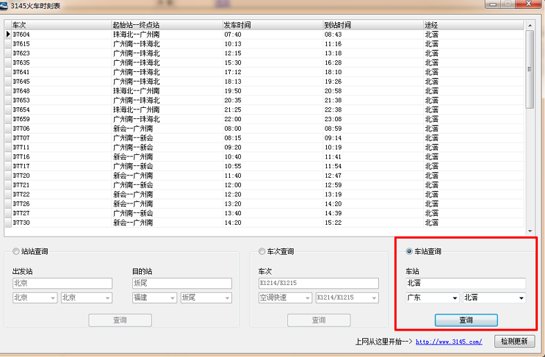The width and height of the screenshot is (545, 357).
Task: Select the 车次查询 radio button
Action: click(262, 251)
